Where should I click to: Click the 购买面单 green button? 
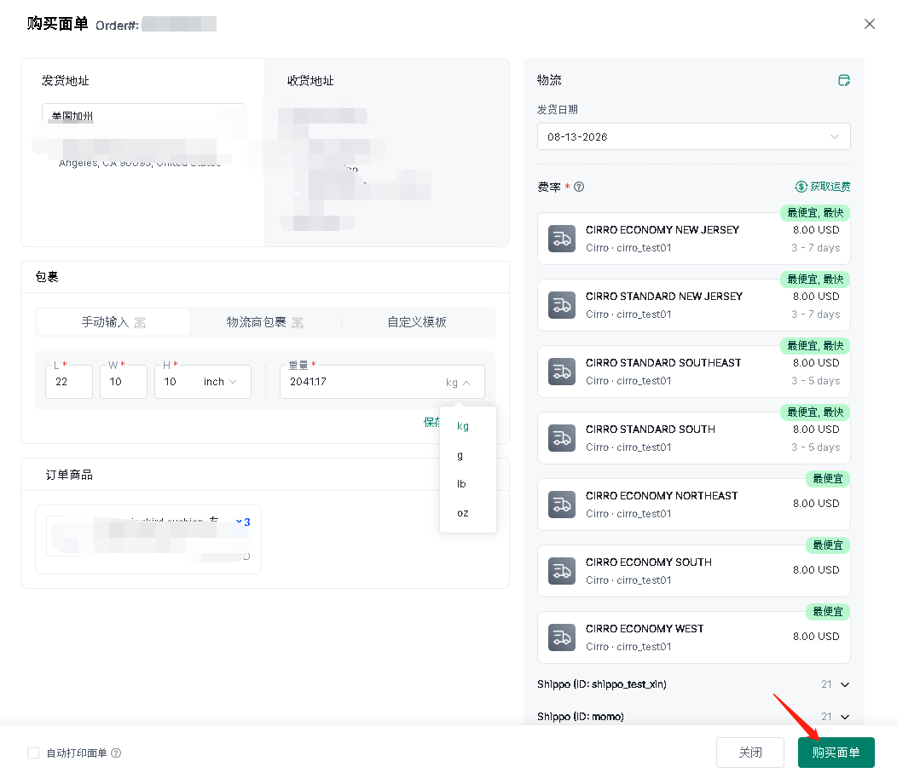tap(836, 753)
